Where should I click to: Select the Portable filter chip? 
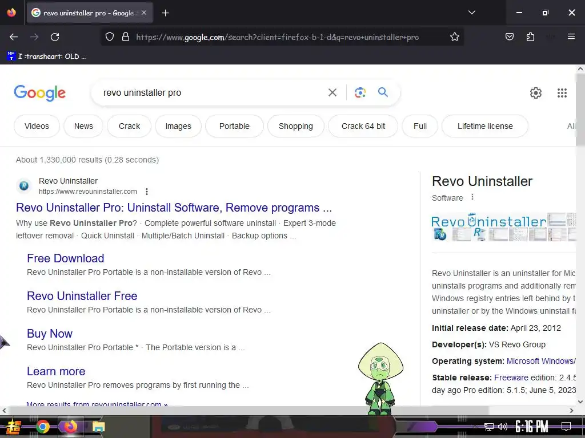pyautogui.click(x=234, y=126)
